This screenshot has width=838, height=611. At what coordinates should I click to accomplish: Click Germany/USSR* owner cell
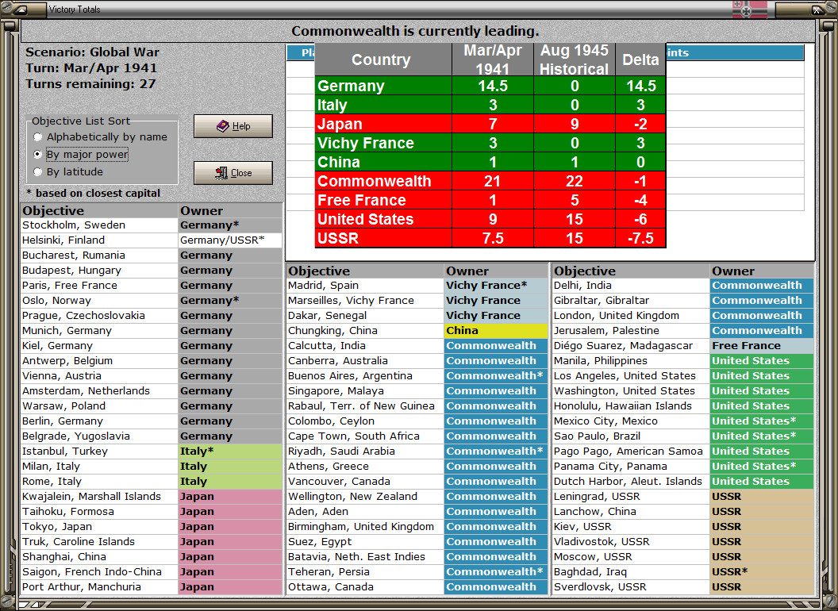[230, 240]
